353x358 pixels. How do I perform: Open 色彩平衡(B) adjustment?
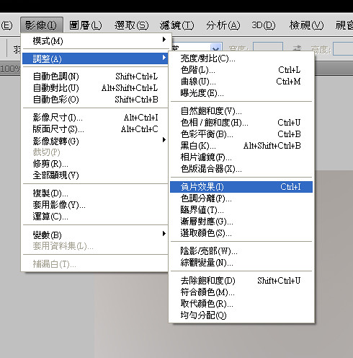pos(241,134)
